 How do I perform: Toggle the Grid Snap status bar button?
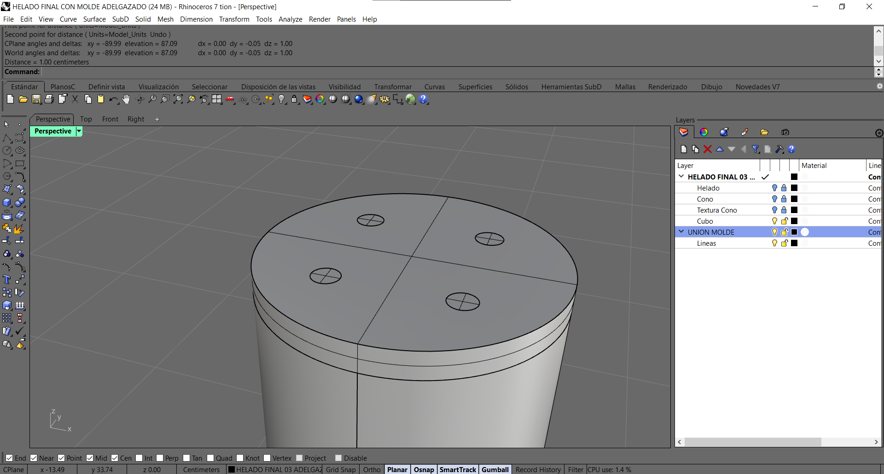(x=341, y=469)
